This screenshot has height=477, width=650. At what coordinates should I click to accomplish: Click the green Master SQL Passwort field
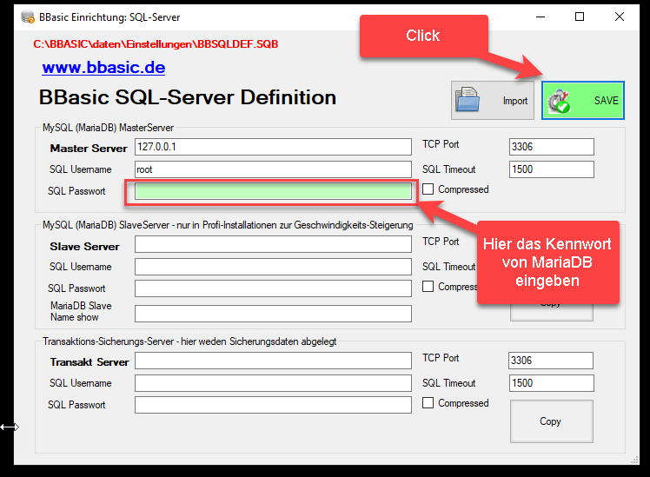(273, 191)
